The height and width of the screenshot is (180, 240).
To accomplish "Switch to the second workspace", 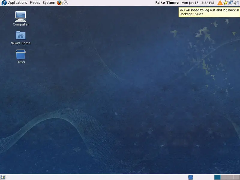I will pos(224,177).
